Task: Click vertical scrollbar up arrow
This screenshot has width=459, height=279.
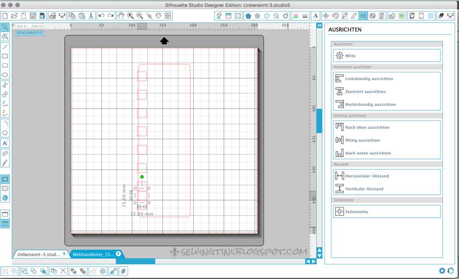Action: pos(319,250)
